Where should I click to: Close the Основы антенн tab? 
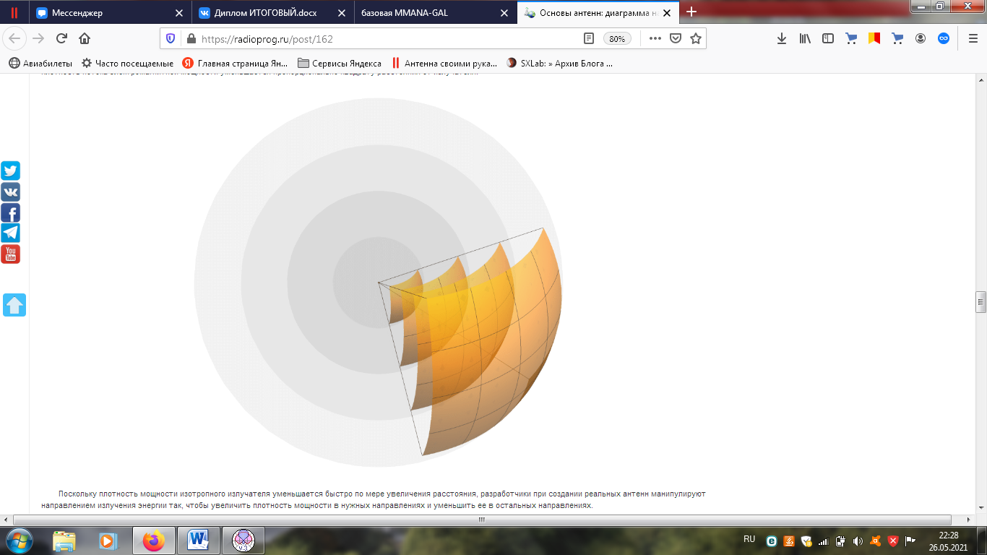pos(667,12)
